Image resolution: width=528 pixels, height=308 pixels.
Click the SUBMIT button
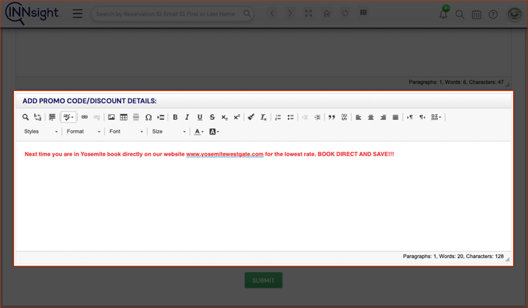[264, 280]
